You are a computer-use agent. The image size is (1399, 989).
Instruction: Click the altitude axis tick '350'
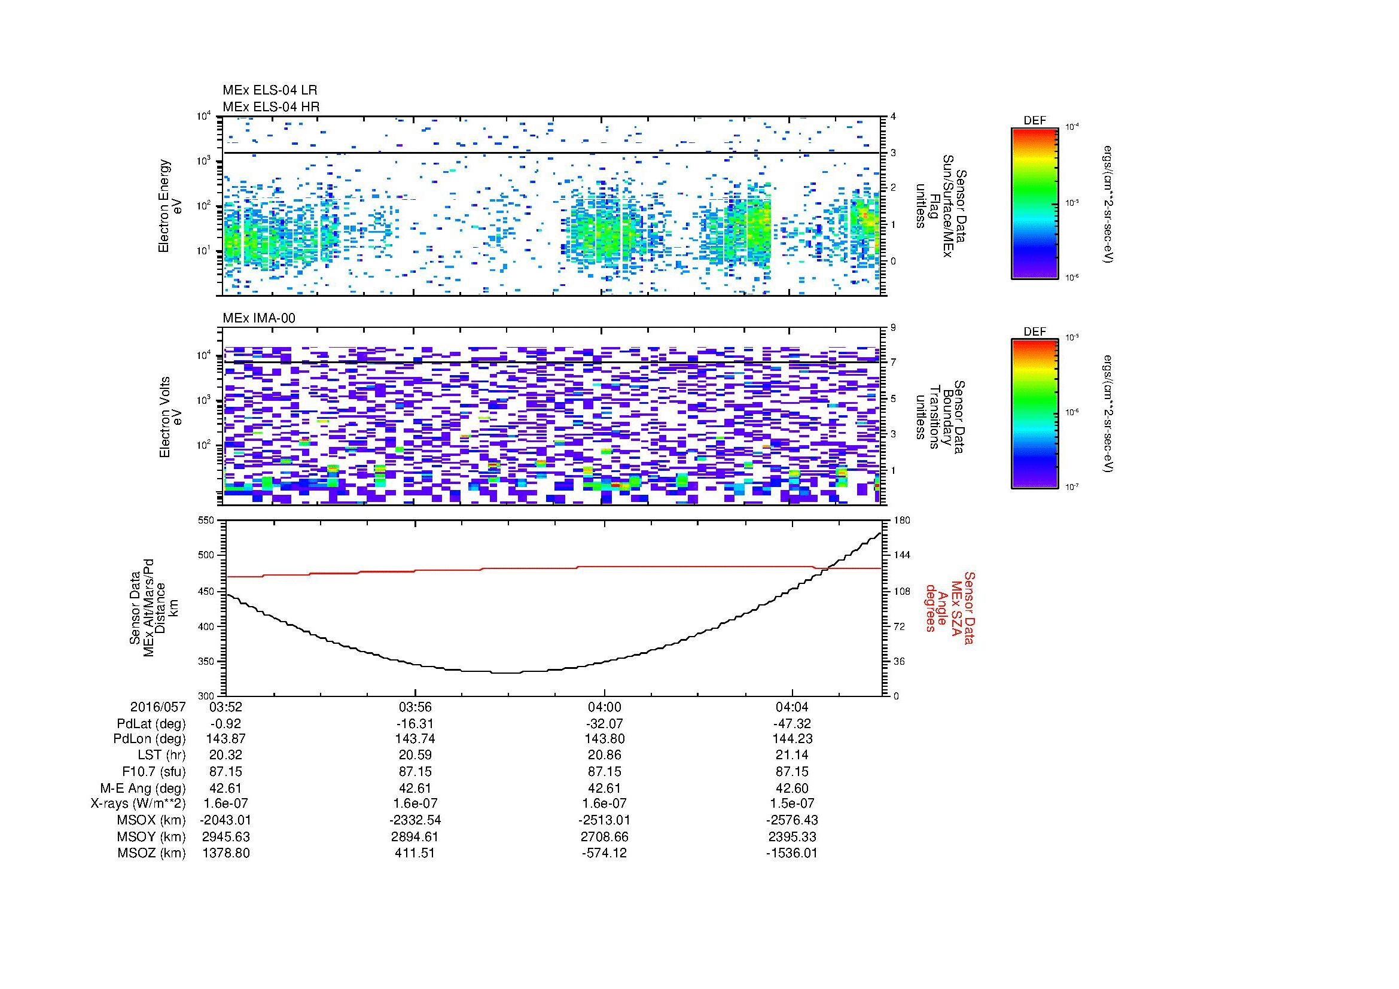coord(207,661)
